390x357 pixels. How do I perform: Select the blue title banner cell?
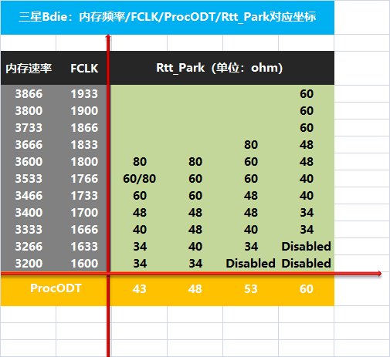click(x=168, y=18)
